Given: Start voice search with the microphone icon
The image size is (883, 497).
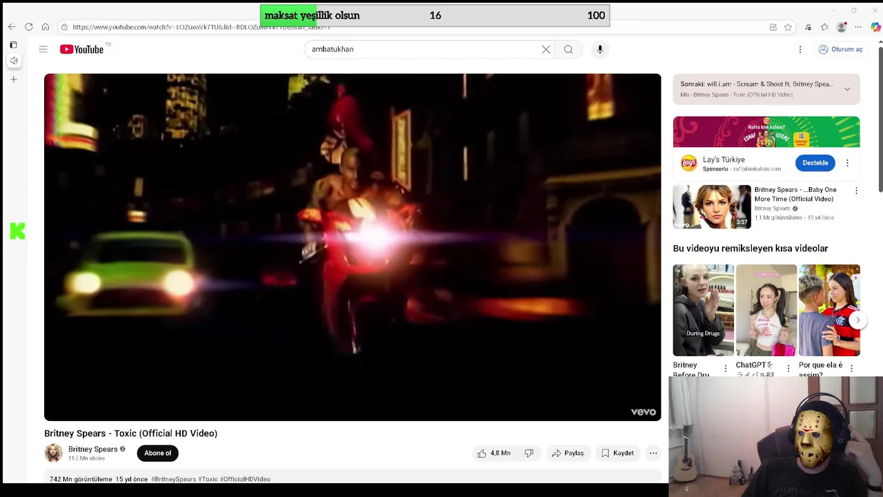Looking at the screenshot, I should coord(600,49).
